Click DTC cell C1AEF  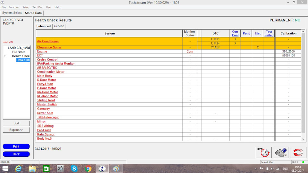click(x=215, y=47)
